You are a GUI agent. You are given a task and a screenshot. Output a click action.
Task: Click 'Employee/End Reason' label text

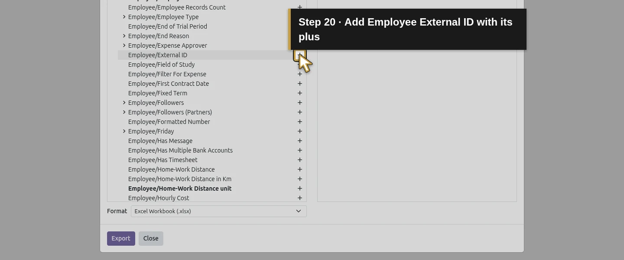tap(159, 36)
